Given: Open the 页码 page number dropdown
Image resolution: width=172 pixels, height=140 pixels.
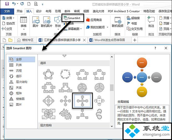Looking at the screenshot, I should (x=165, y=29).
